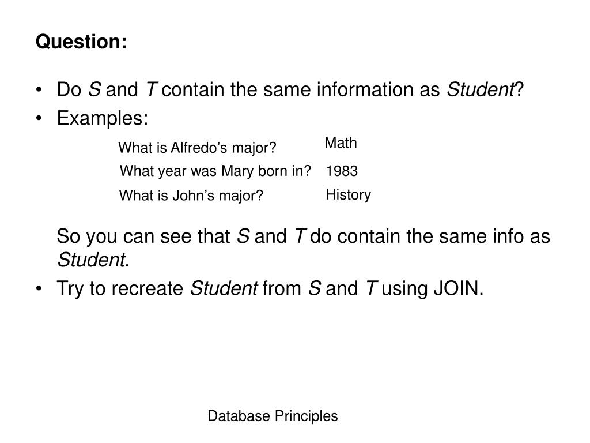Image resolution: width=590 pixels, height=443 pixels.
Task: Click the 'Math' answer
Action: pyautogui.click(x=341, y=143)
